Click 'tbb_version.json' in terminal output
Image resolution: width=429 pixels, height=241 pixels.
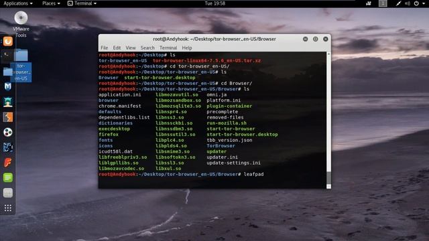[229, 140]
